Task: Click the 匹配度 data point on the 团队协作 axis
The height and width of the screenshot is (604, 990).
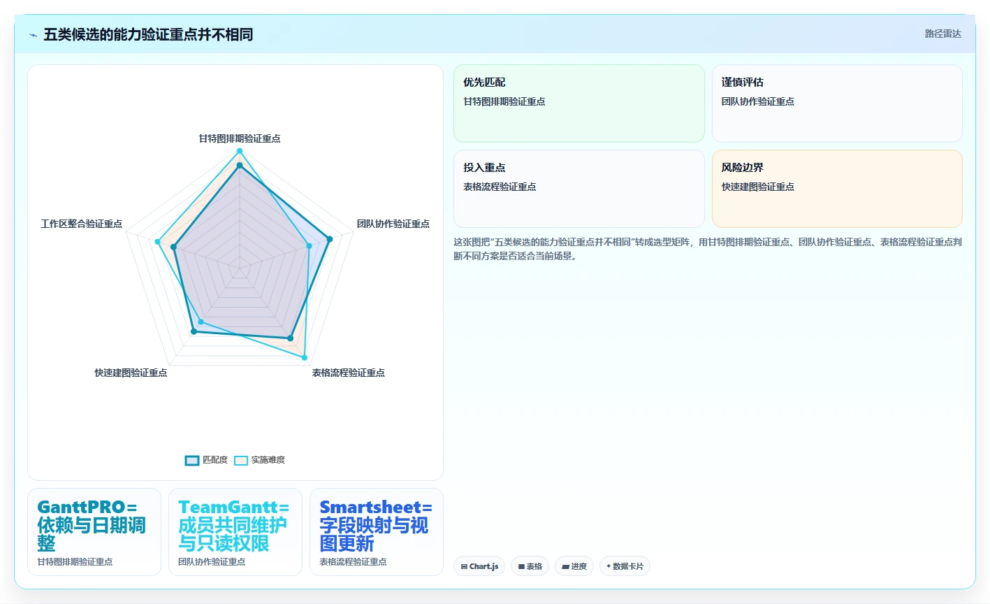Action: (330, 239)
